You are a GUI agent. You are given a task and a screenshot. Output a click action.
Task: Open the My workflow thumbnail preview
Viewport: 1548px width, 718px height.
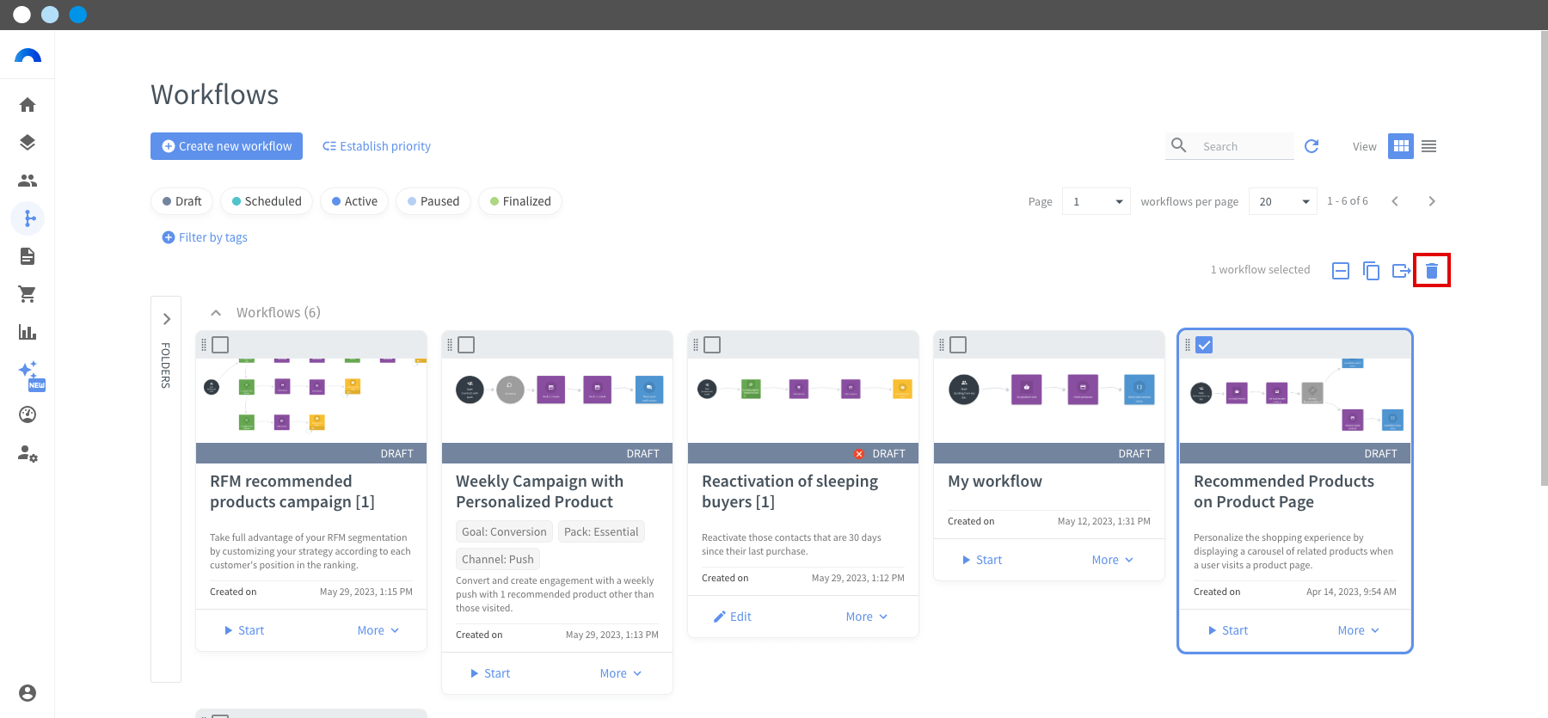[x=1049, y=401]
